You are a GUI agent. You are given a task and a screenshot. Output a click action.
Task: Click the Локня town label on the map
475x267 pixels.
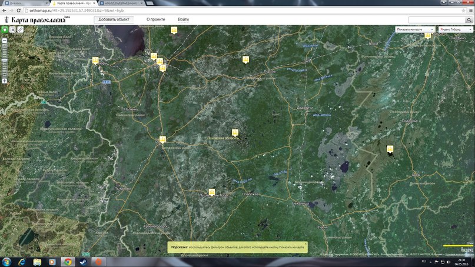coord(323,227)
